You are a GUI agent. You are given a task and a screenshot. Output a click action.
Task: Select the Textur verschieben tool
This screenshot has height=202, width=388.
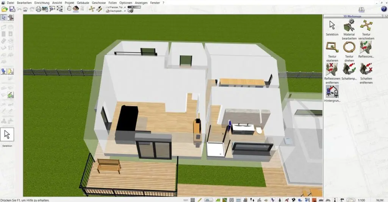(x=366, y=29)
